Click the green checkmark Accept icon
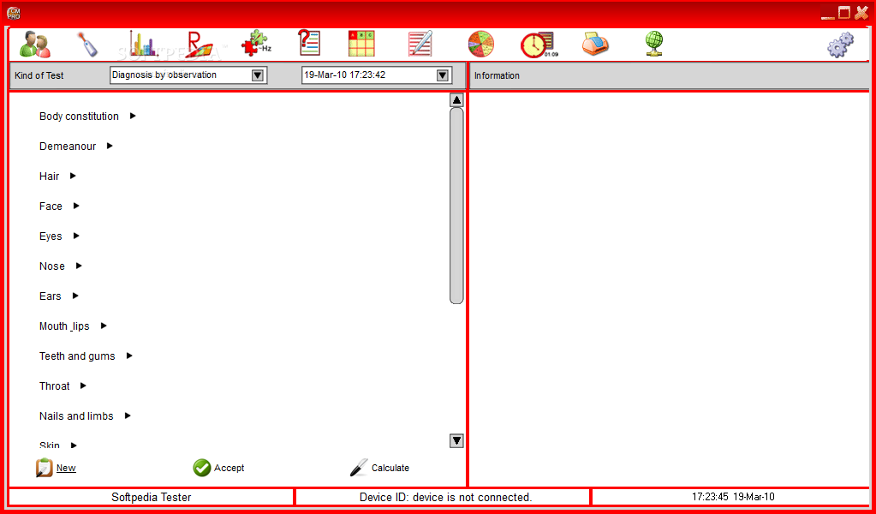The width and height of the screenshot is (876, 514). (202, 468)
